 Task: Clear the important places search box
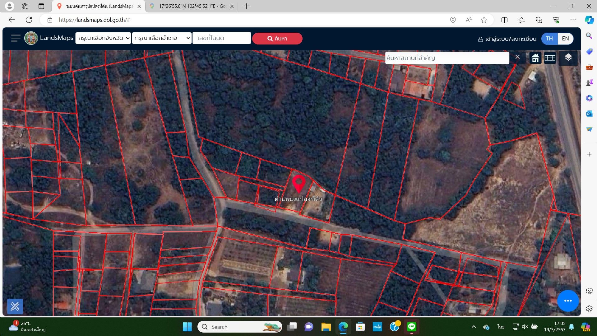(x=517, y=57)
